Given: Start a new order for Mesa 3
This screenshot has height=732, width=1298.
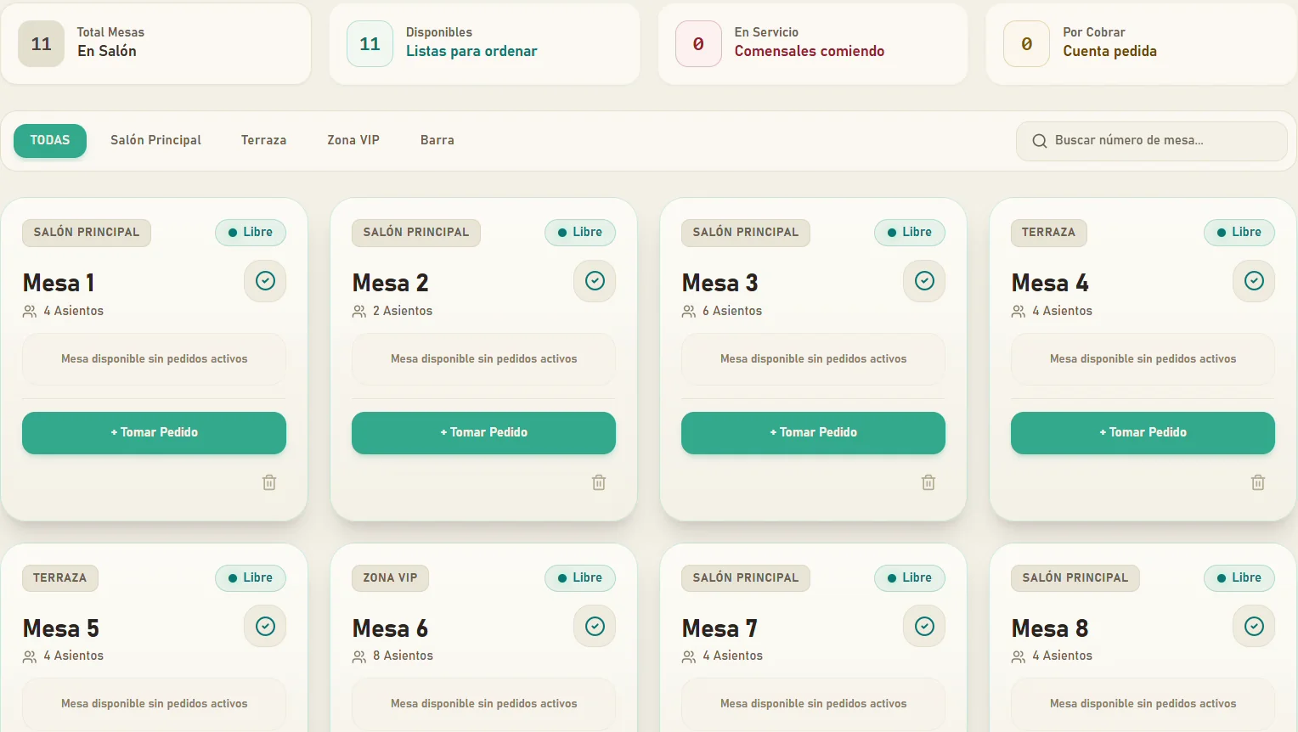Looking at the screenshot, I should [813, 433].
